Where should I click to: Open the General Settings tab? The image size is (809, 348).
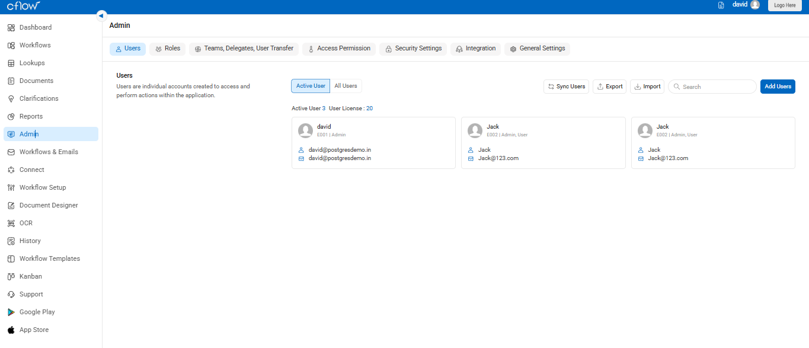coord(537,49)
